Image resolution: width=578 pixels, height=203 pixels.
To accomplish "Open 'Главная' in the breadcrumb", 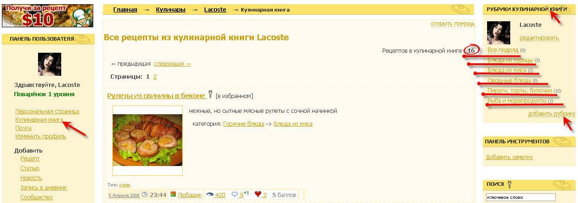I will point(125,10).
